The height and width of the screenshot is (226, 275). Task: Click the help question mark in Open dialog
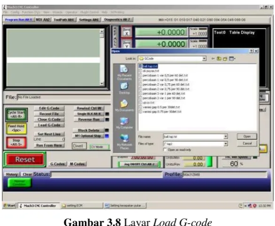pos(251,51)
